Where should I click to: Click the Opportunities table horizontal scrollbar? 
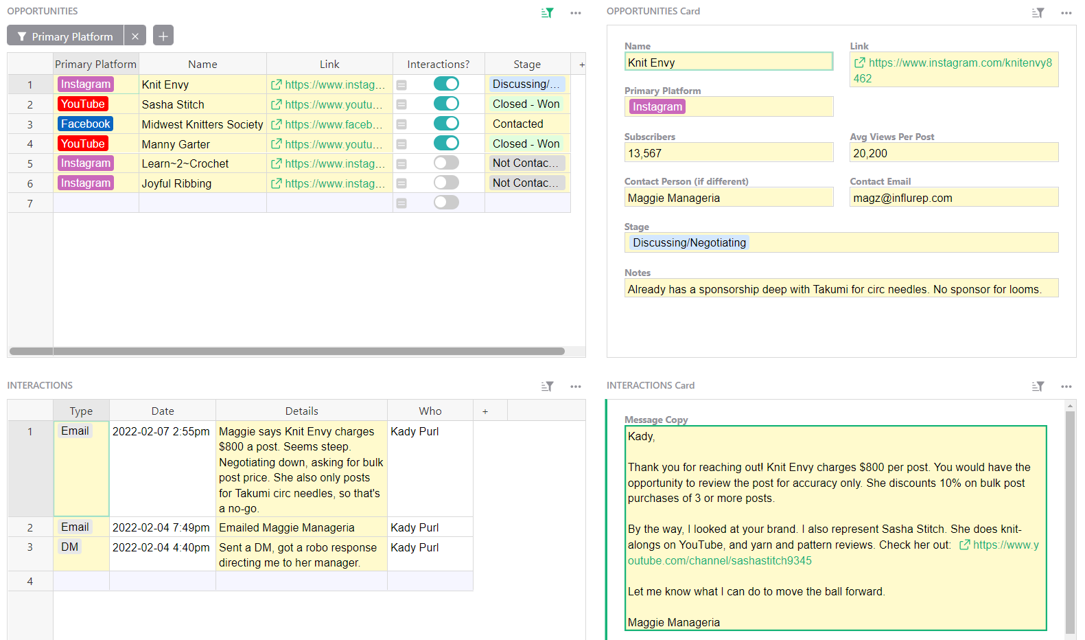click(287, 351)
